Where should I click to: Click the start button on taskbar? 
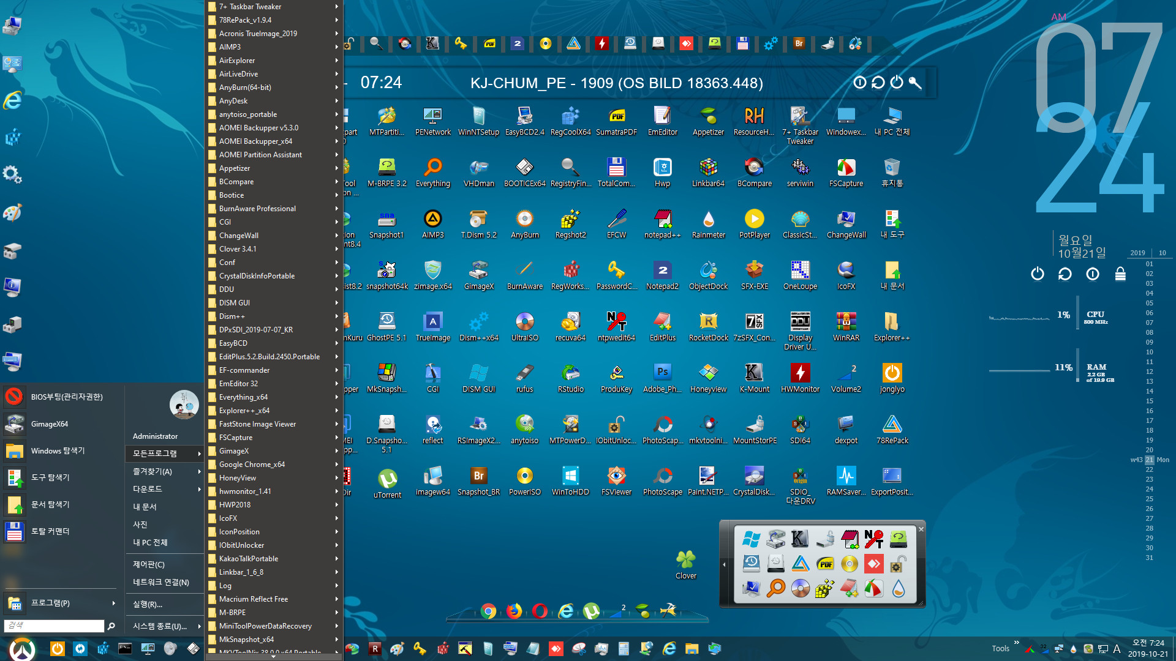point(23,648)
